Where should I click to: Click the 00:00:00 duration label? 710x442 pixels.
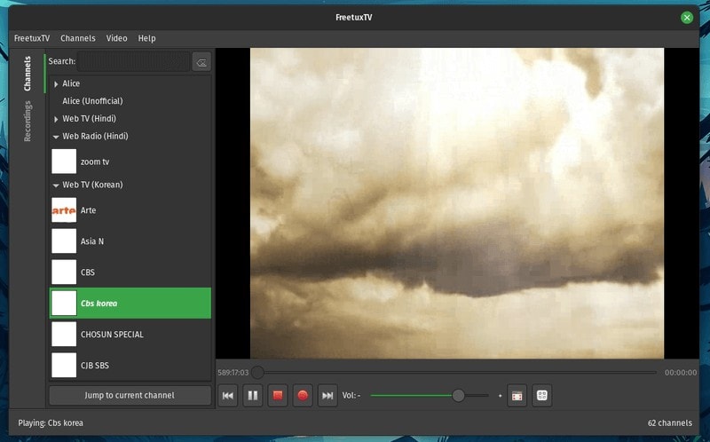click(x=681, y=373)
